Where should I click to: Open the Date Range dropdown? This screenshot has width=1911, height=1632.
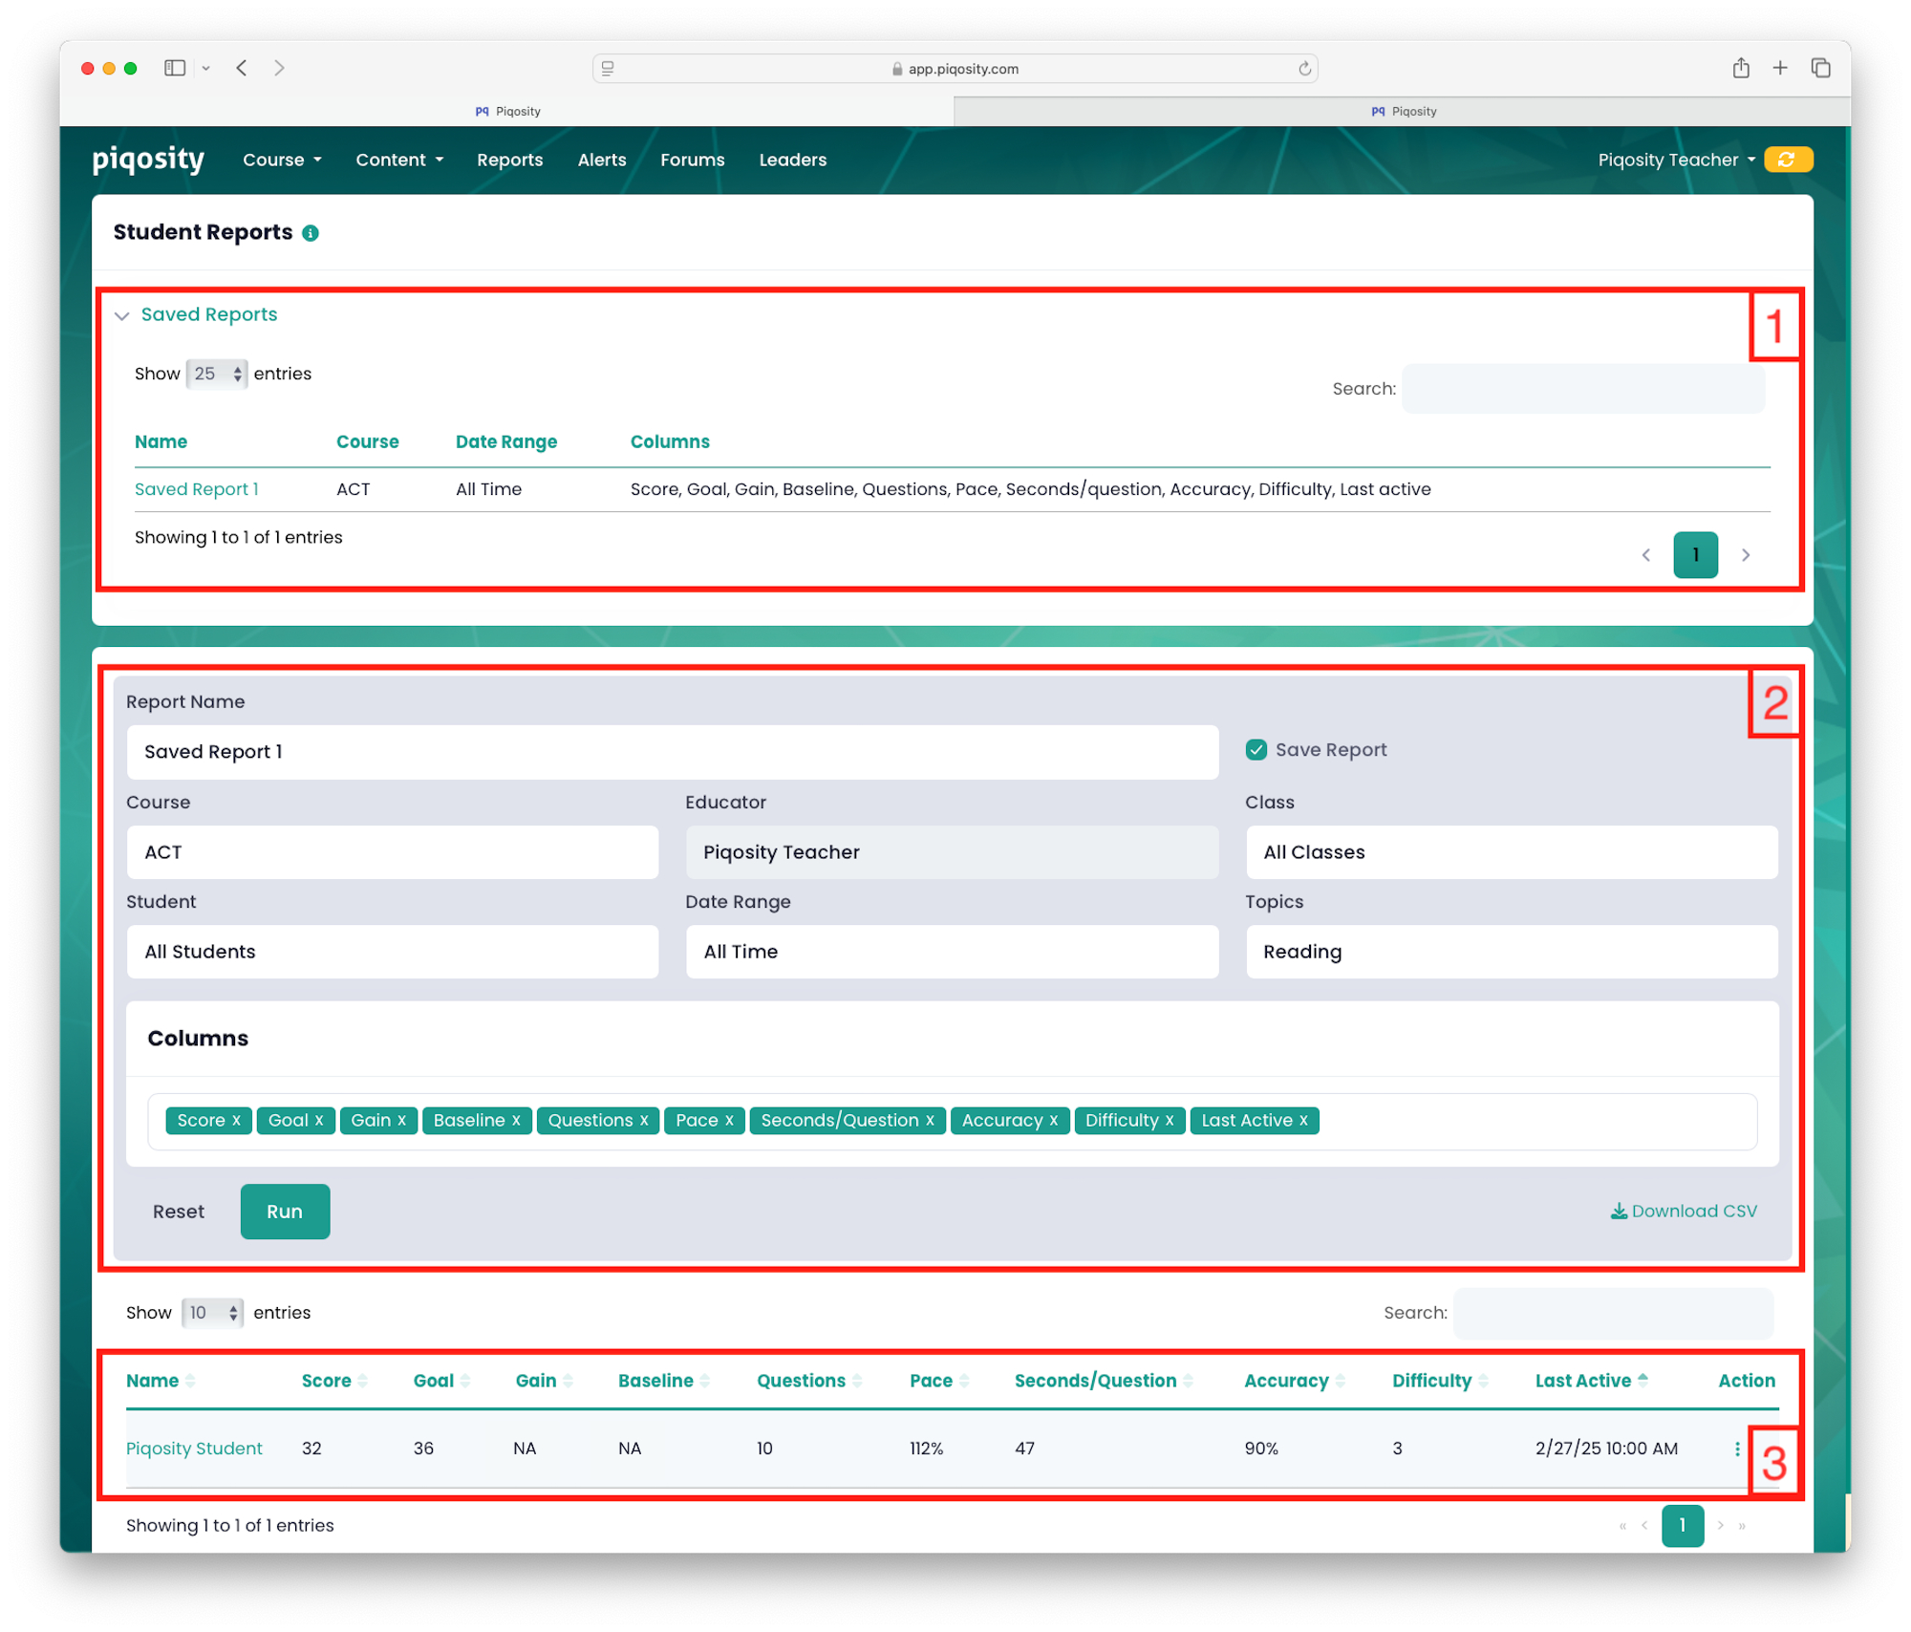pos(951,952)
